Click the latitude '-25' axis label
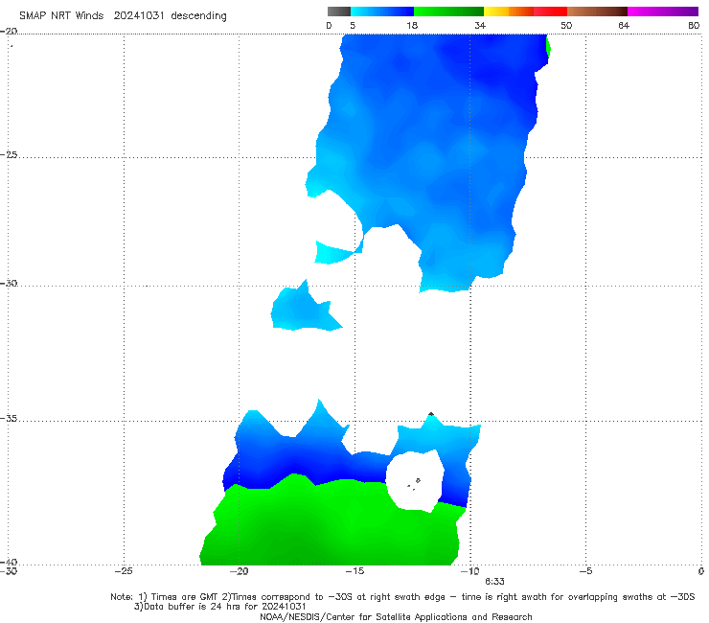This screenshot has height=623, width=709. pos(9,155)
